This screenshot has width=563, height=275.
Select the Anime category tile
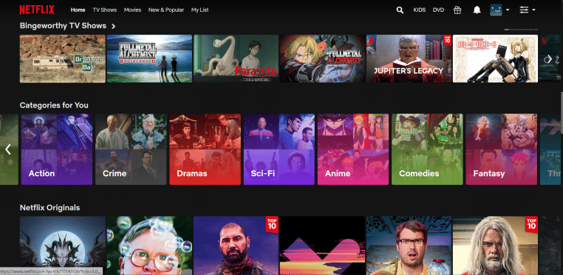click(x=353, y=150)
